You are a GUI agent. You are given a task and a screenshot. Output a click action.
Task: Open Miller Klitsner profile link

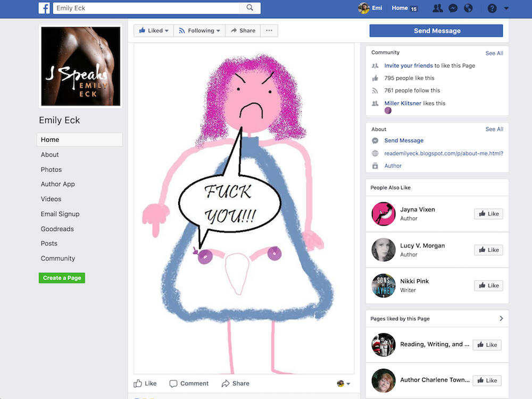(403, 103)
